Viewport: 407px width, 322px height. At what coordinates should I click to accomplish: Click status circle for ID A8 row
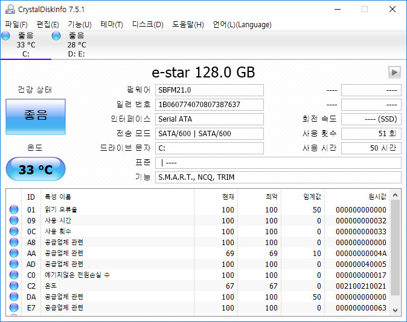14,242
